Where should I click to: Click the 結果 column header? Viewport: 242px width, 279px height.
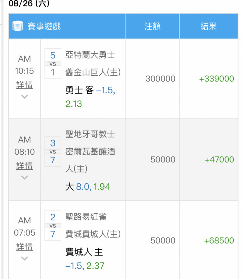(x=209, y=26)
